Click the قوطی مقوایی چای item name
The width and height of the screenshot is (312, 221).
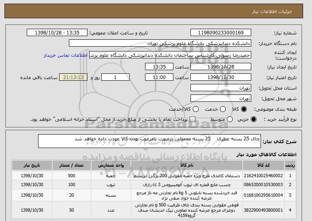(x=187, y=210)
